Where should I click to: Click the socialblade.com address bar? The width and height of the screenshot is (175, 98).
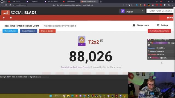click(21, 5)
